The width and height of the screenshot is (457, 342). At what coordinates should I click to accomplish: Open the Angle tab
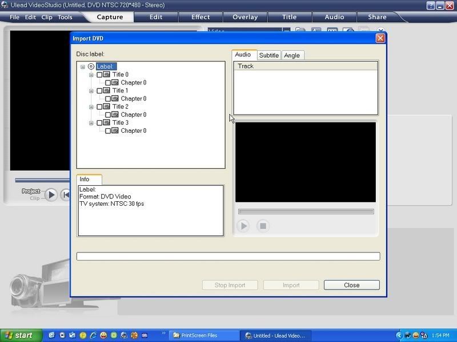click(292, 55)
